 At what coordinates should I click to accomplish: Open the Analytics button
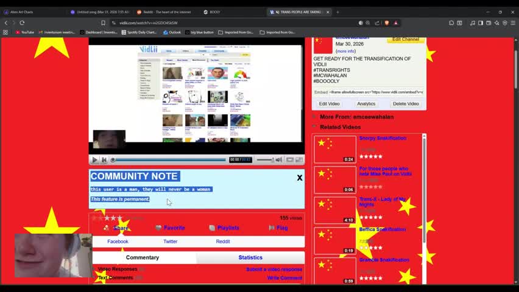366,103
